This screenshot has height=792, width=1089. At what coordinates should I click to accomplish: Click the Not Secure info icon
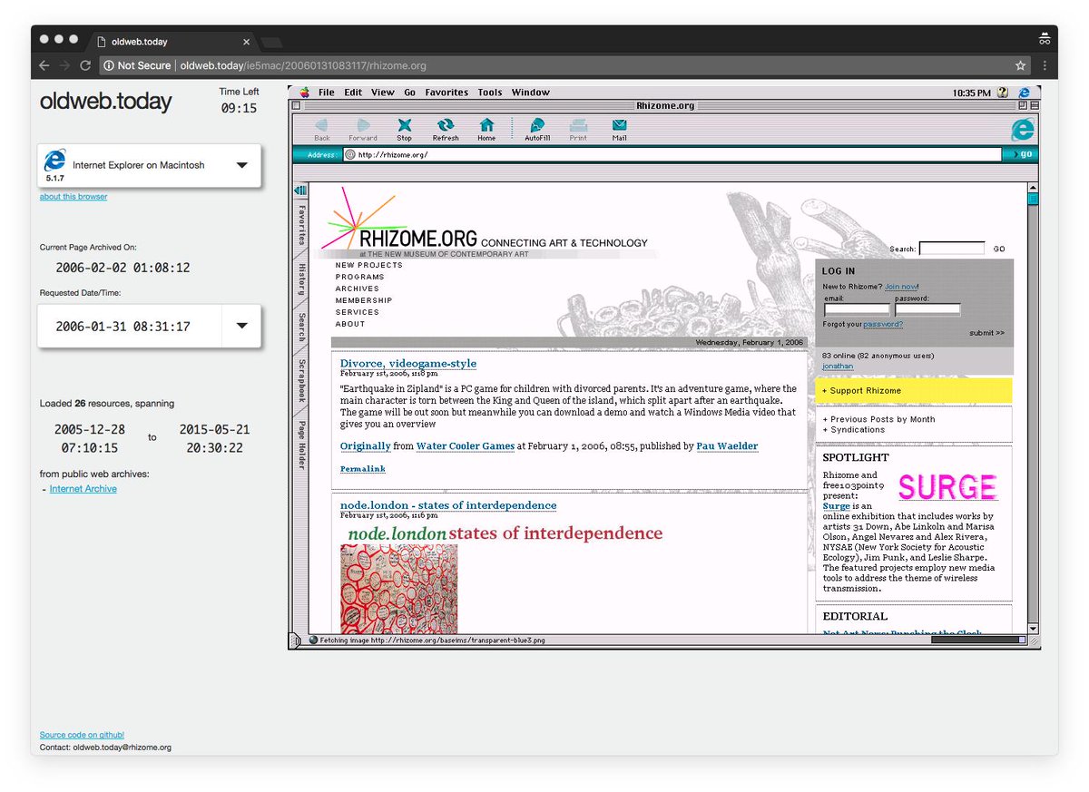click(x=108, y=65)
